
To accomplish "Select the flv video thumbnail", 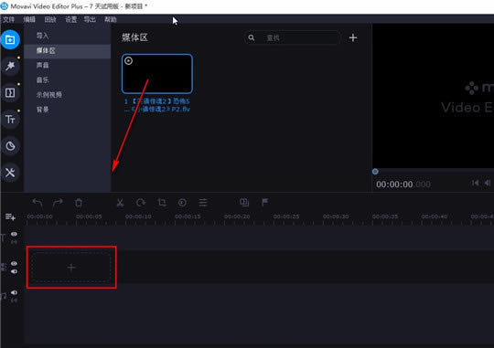I will [x=157, y=74].
